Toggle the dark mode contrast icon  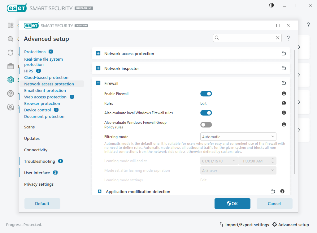click(x=271, y=6)
